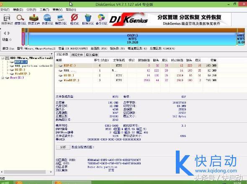Image resolution: width=247 pixels, height=184 pixels.
Task: Expand the Boot(X:) tree node
Action: tap(3, 78)
